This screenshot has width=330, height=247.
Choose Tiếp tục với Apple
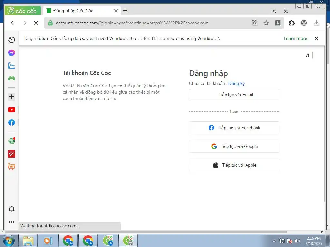tap(234, 165)
